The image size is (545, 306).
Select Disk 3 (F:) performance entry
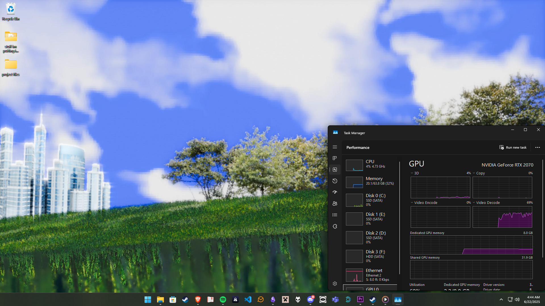[x=370, y=256]
